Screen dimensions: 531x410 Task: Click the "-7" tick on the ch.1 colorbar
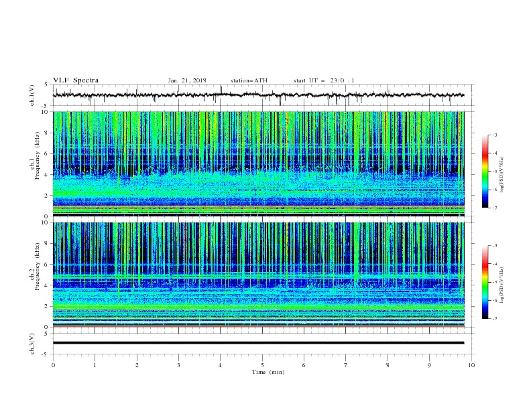click(495, 208)
